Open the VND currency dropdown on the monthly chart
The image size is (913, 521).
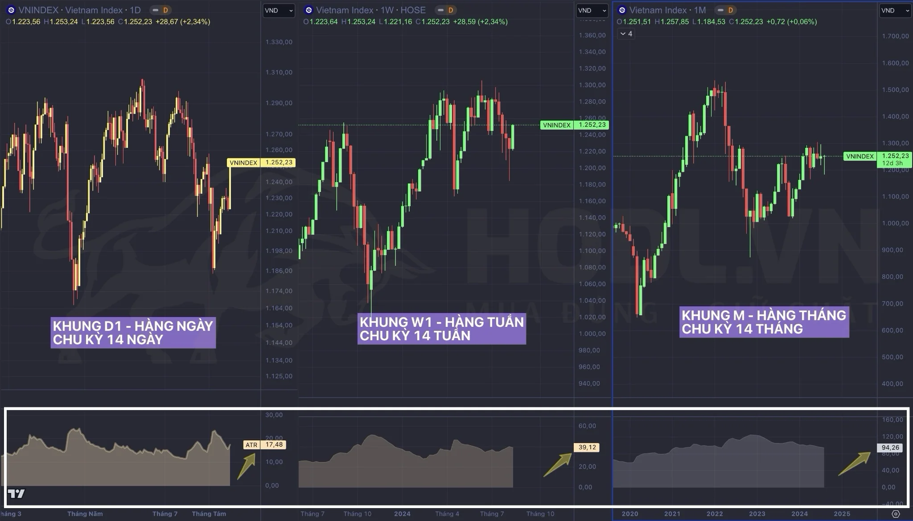click(895, 10)
